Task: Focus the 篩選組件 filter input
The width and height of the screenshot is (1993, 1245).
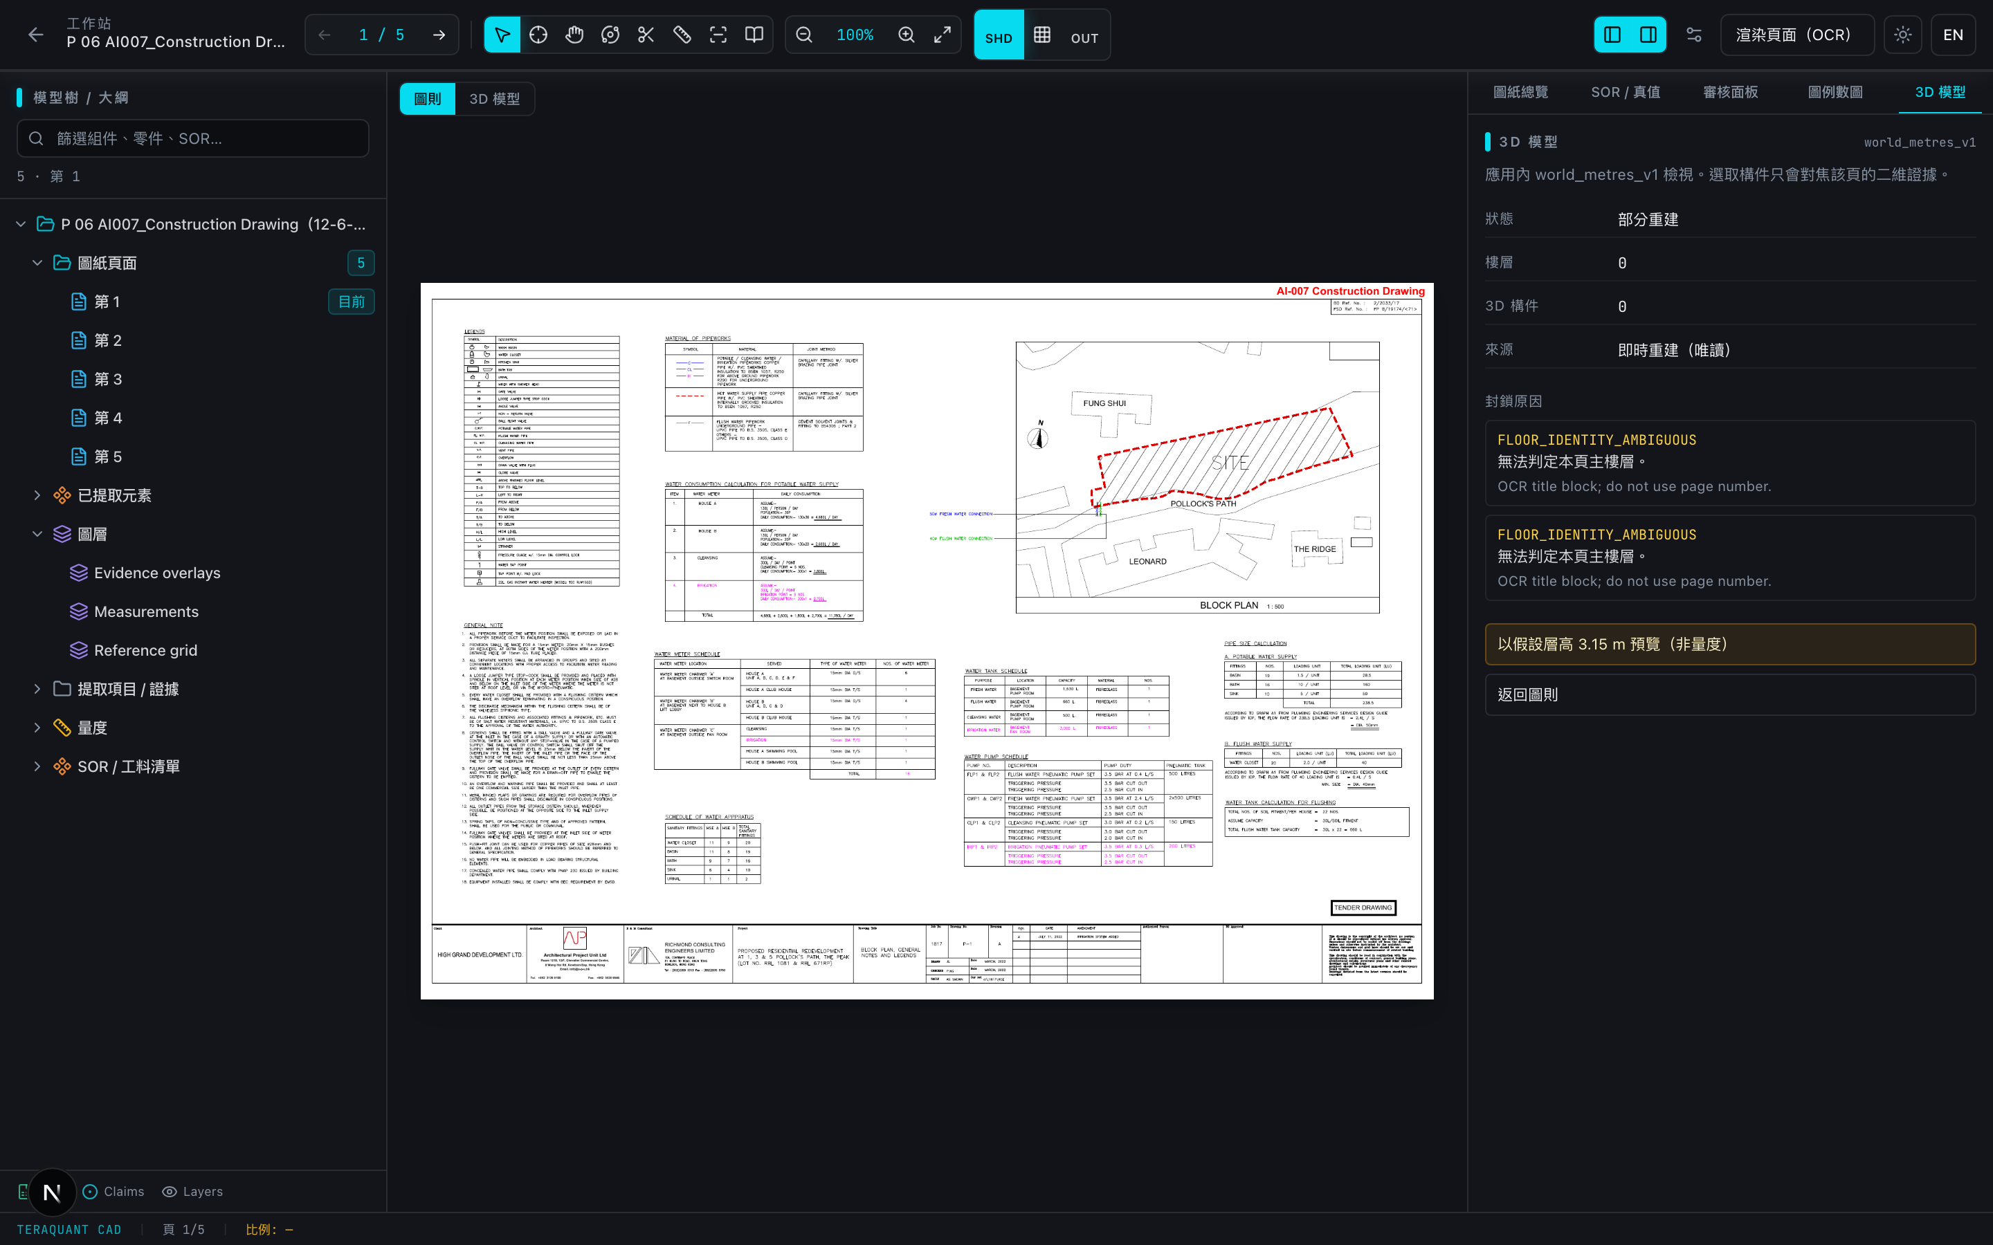Action: (192, 138)
